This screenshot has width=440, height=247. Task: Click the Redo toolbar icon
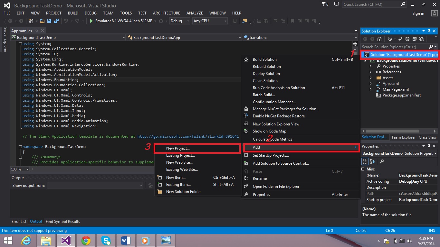tap(77, 21)
